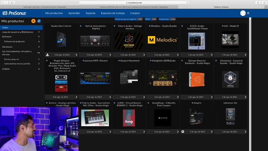268x151 pixels.
Task: Open the ioStation 24c product image
Action: tap(230, 117)
